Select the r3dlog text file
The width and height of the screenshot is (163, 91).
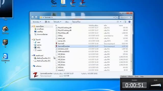click(x=91, y=36)
